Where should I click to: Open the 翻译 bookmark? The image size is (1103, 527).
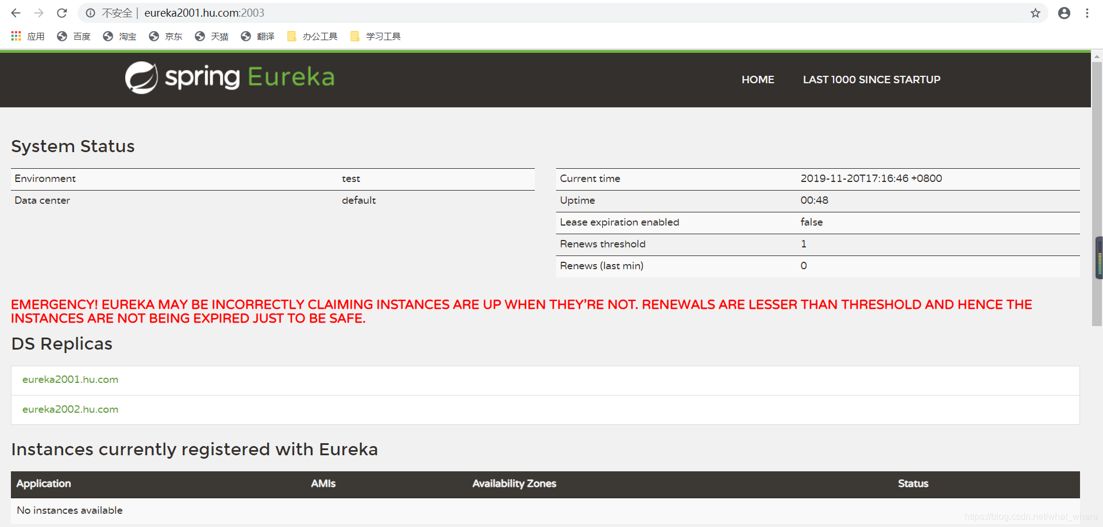257,36
